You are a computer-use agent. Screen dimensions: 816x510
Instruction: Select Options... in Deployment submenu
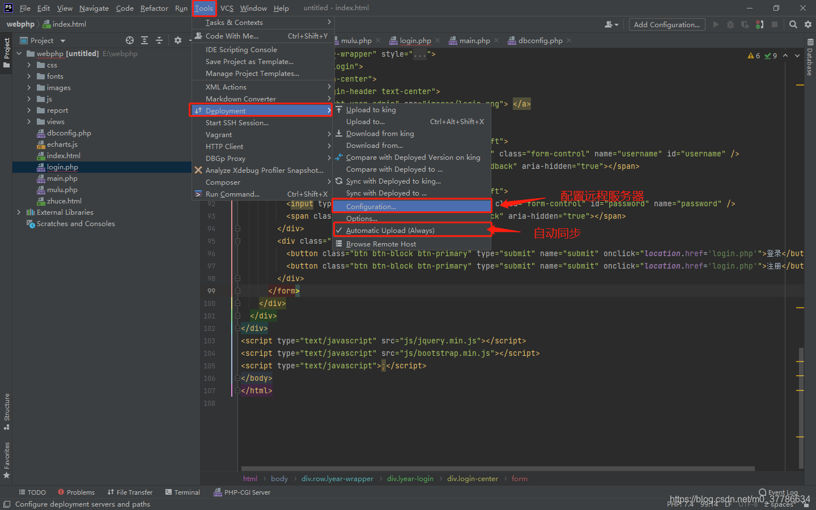412,218
